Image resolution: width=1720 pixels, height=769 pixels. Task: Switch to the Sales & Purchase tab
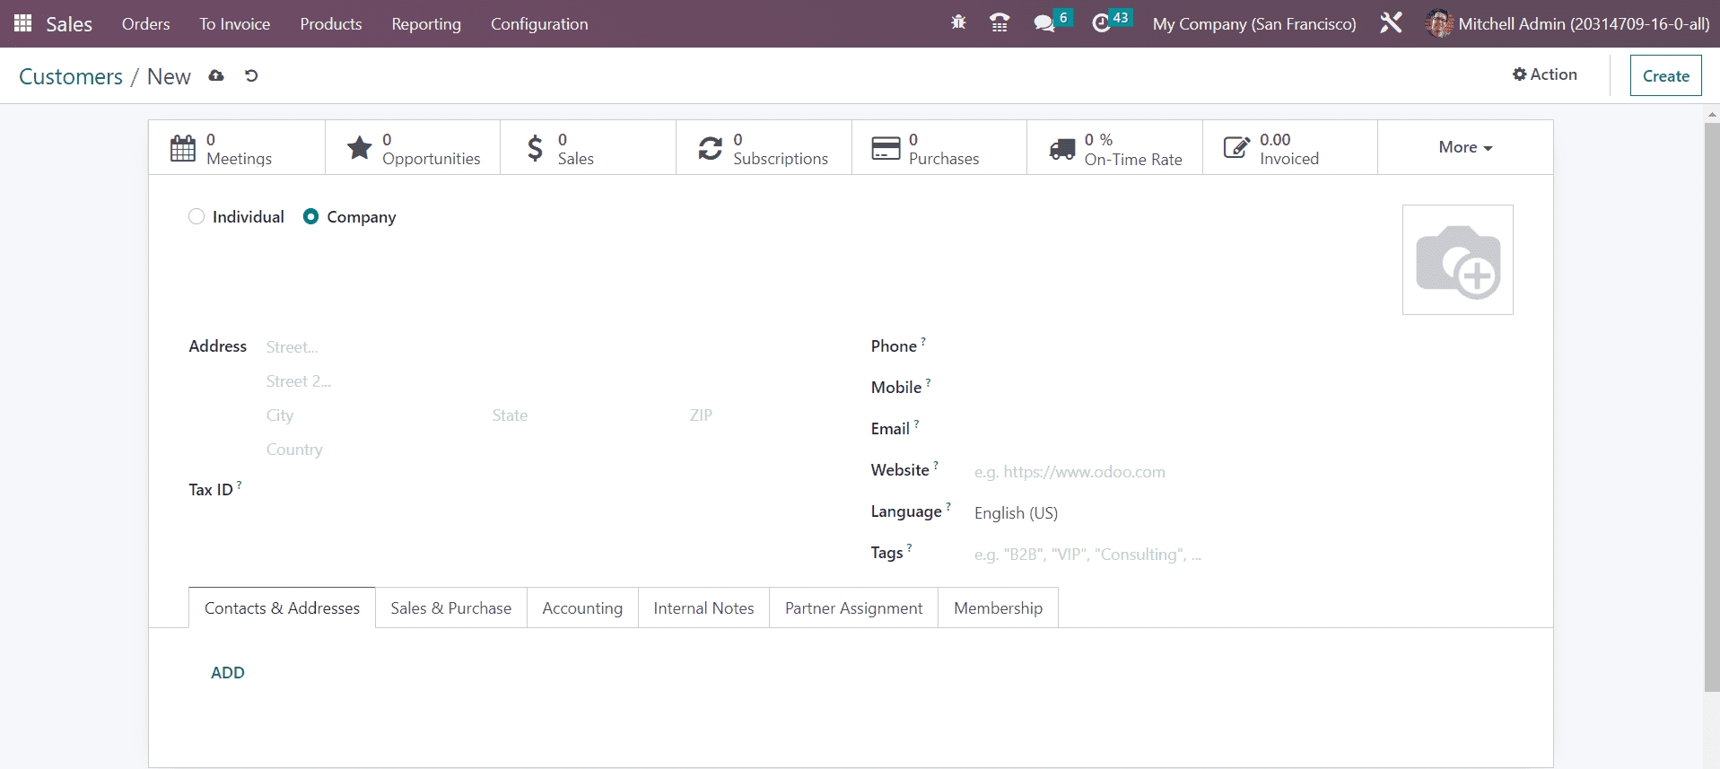(x=450, y=608)
